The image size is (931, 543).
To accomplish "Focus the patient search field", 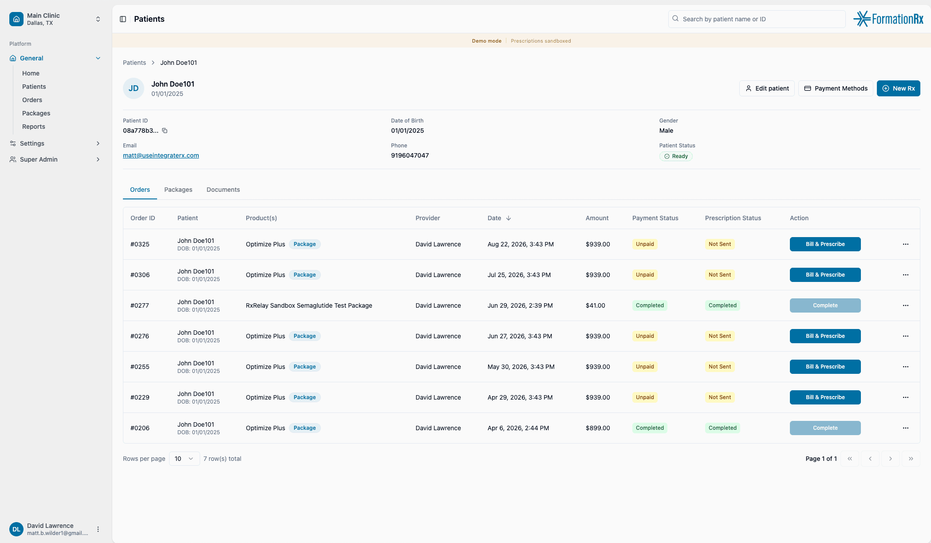I will [757, 19].
